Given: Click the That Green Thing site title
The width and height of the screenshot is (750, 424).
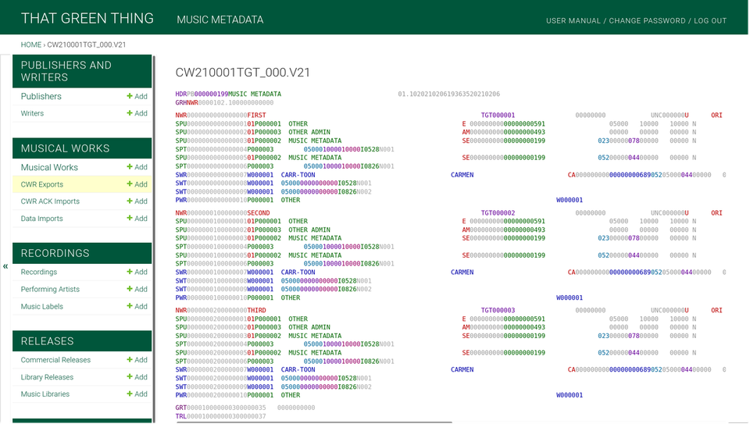Looking at the screenshot, I should (x=87, y=19).
